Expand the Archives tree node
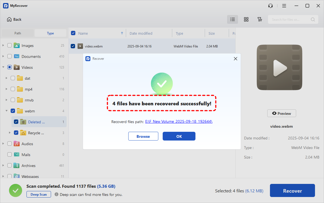Viewport: 324px width, 203px height. point(3,165)
